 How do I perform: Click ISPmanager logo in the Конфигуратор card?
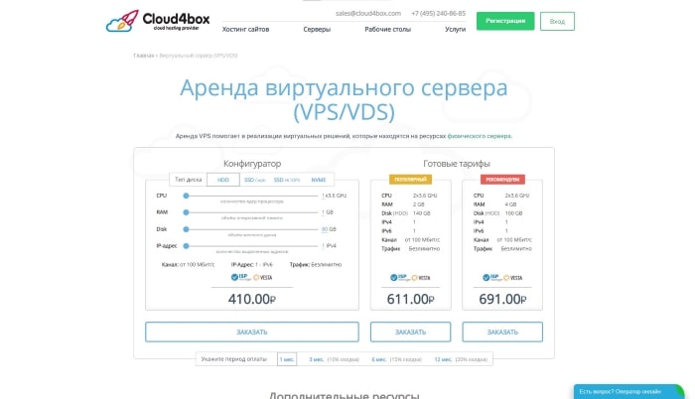click(x=240, y=278)
